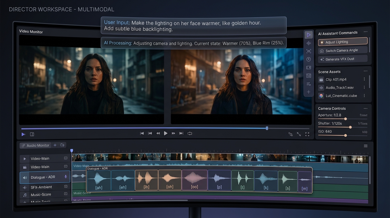
Task: Select the Dialogue - ADR track
Action: [x=45, y=177]
